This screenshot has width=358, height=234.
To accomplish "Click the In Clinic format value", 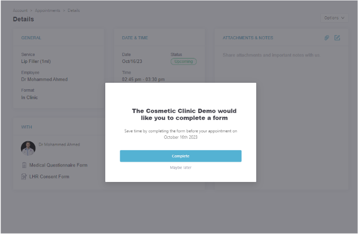I will tap(29, 98).
